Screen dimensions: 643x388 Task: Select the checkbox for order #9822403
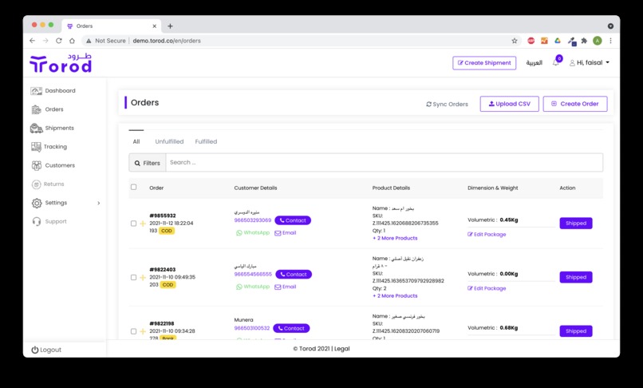coord(134,278)
